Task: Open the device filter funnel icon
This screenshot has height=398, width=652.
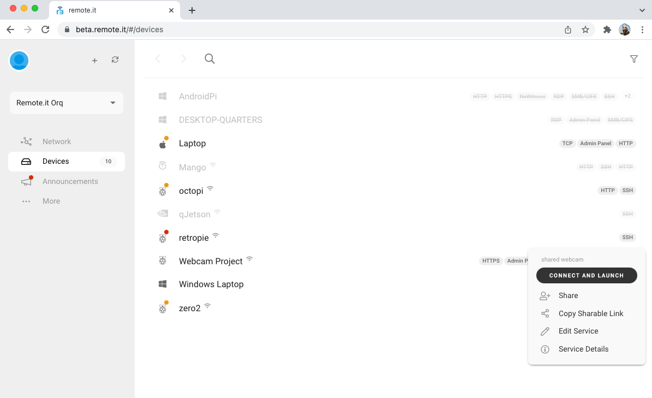Action: pyautogui.click(x=633, y=59)
